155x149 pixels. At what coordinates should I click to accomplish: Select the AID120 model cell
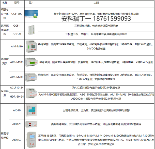coord(17,125)
